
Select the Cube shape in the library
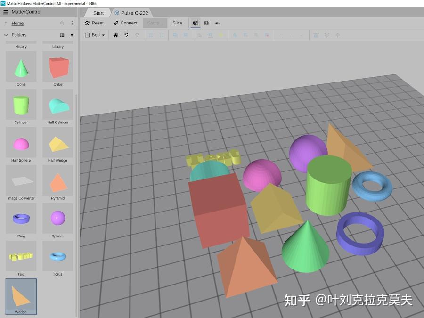[57, 67]
